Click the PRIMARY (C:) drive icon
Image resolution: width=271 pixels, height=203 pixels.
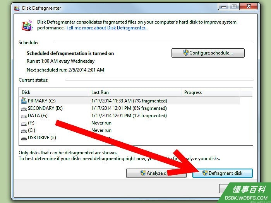24,101
